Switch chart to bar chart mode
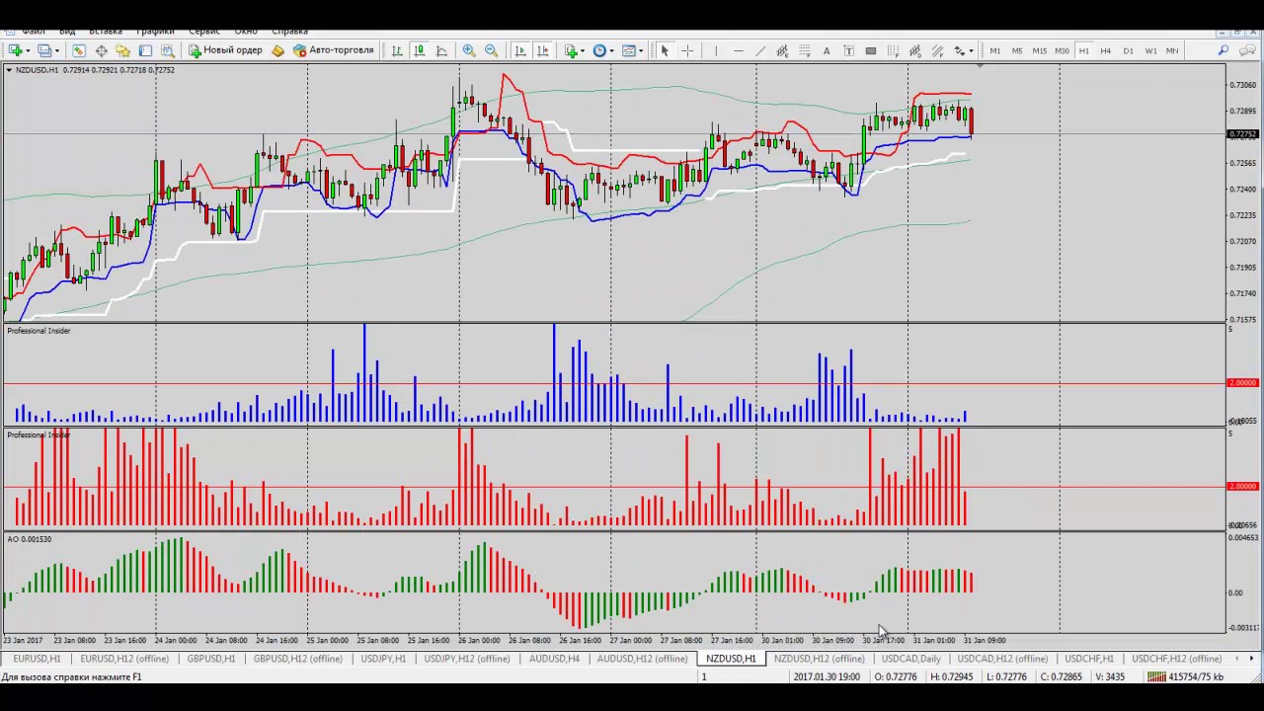The image size is (1264, 711). coord(397,50)
